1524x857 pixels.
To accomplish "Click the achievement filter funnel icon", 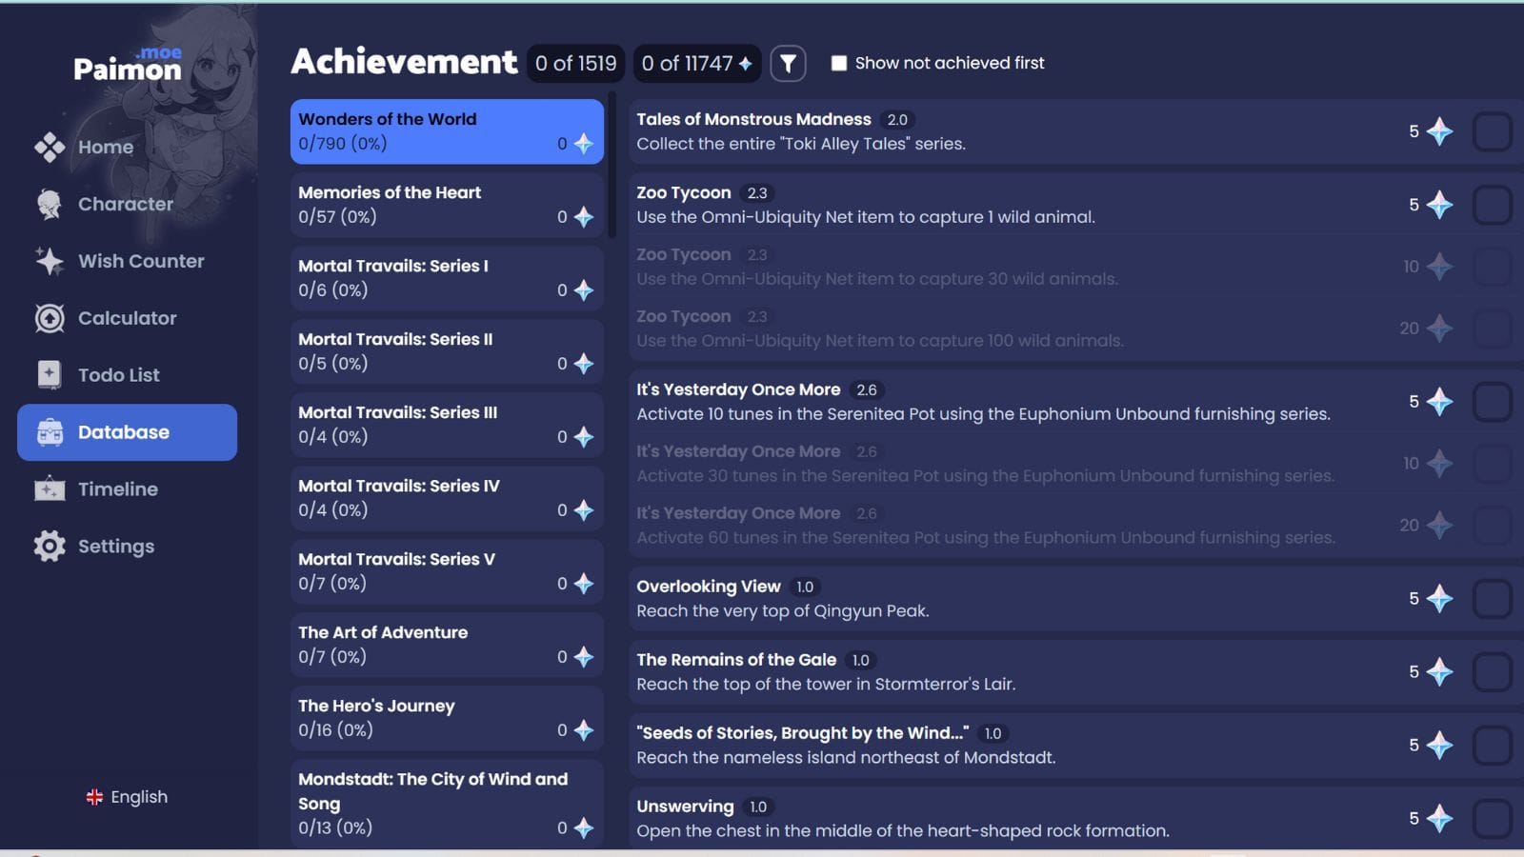I will (788, 63).
